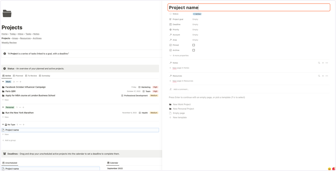This screenshot has height=171, width=336.
Task: Click the search icon in Notes section
Action: point(319,63)
